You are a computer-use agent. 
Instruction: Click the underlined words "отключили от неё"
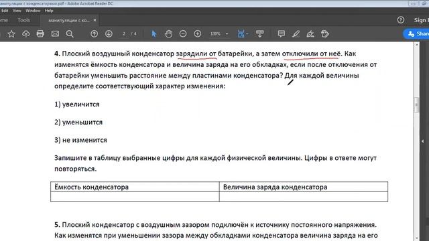[x=311, y=54]
